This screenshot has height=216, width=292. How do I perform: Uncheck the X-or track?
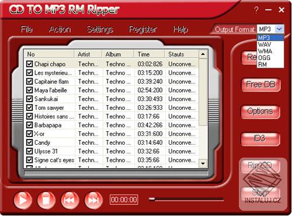point(29,134)
